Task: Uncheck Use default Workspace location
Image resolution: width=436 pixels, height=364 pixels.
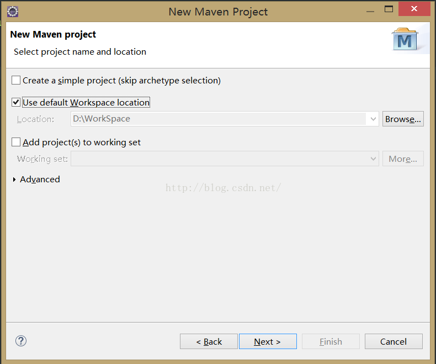Action: 16,102
